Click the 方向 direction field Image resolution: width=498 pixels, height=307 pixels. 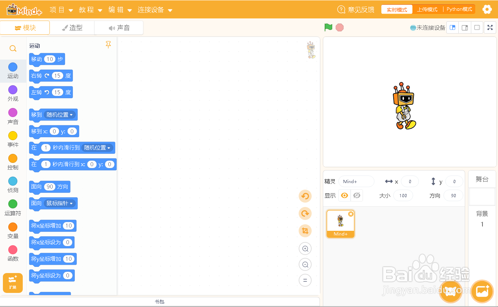pos(454,195)
